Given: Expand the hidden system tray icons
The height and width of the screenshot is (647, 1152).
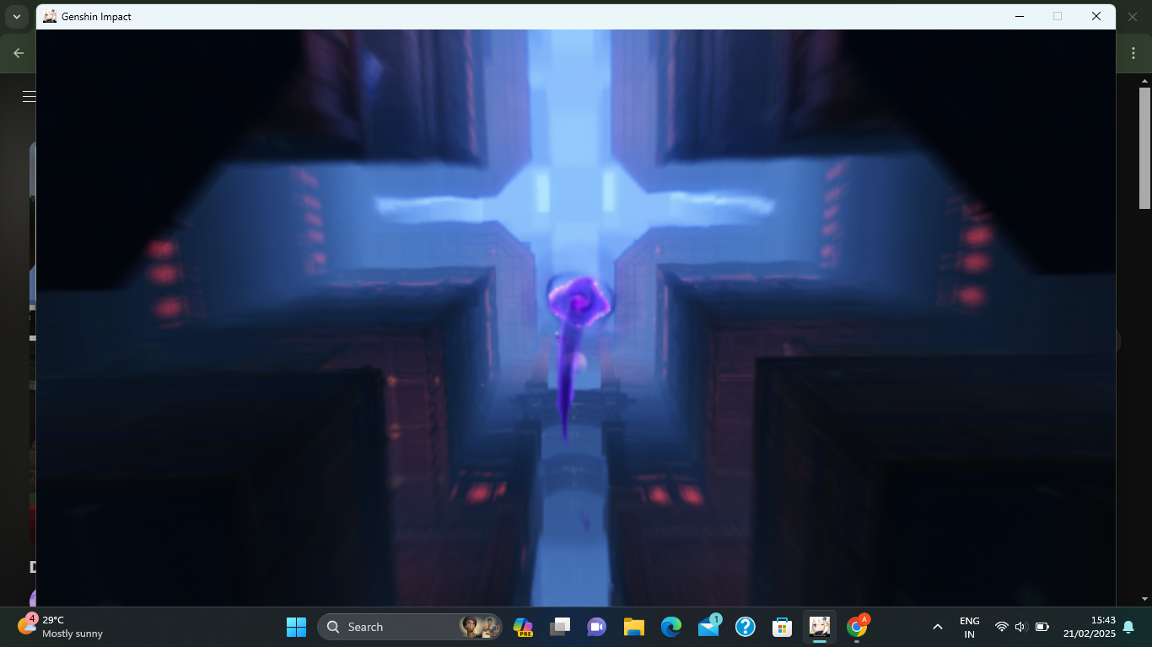Looking at the screenshot, I should (x=937, y=627).
